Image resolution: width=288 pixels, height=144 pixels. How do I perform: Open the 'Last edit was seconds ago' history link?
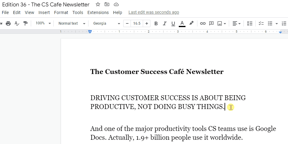click(x=154, y=12)
